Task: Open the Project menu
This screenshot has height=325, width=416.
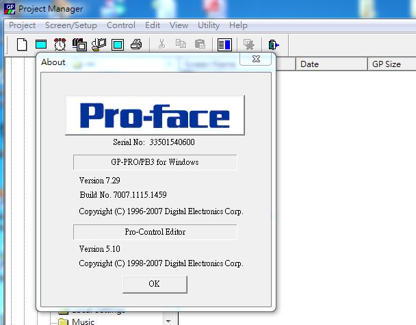Action: click(x=22, y=25)
